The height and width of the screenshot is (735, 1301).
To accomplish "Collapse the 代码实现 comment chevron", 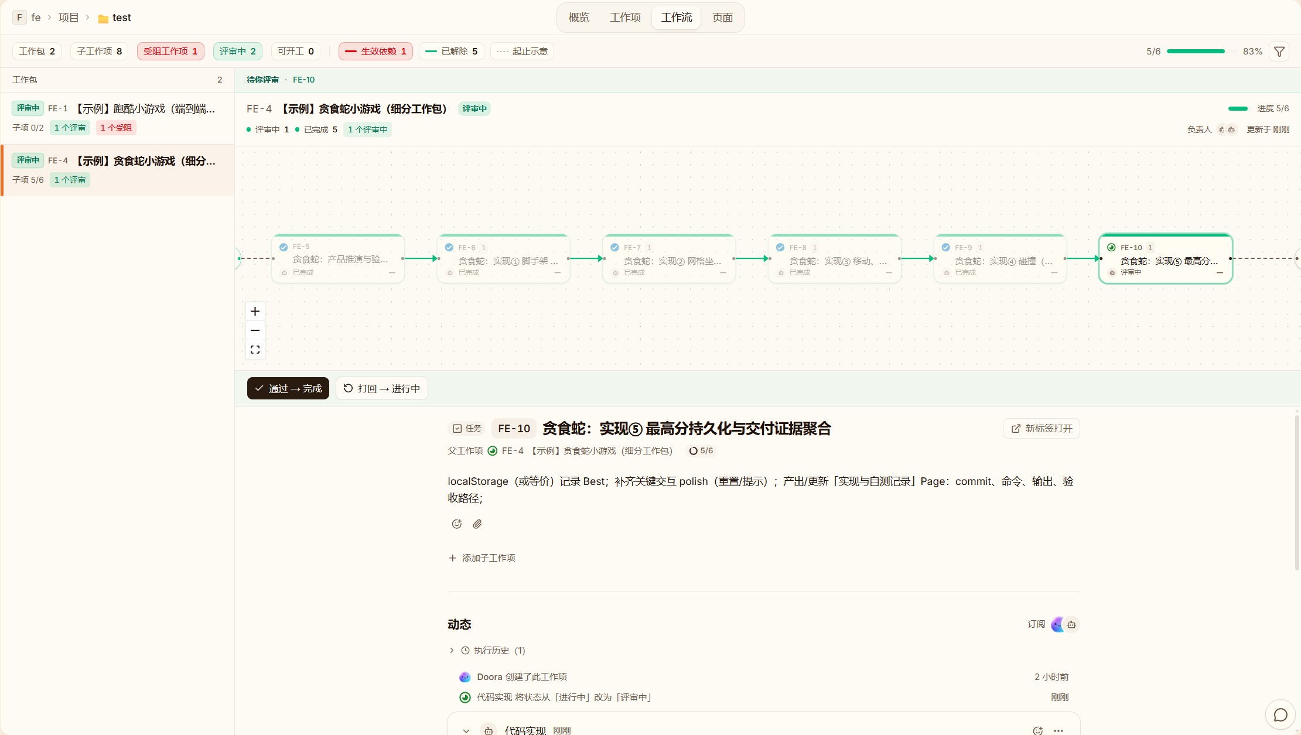I will pyautogui.click(x=466, y=731).
